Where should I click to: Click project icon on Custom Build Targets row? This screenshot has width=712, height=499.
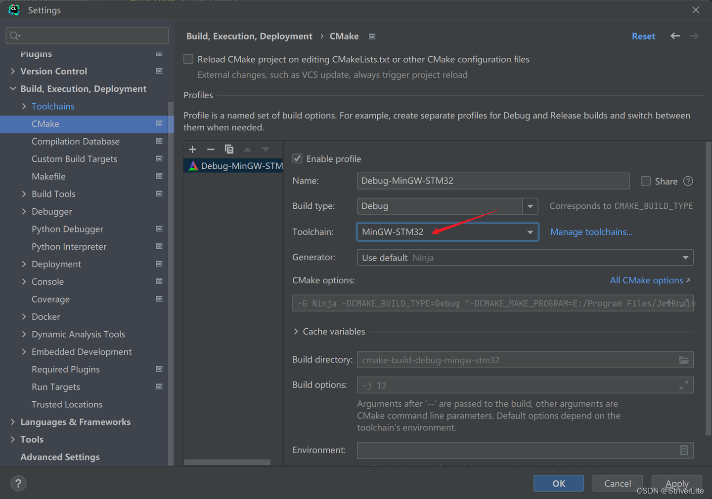pos(159,159)
